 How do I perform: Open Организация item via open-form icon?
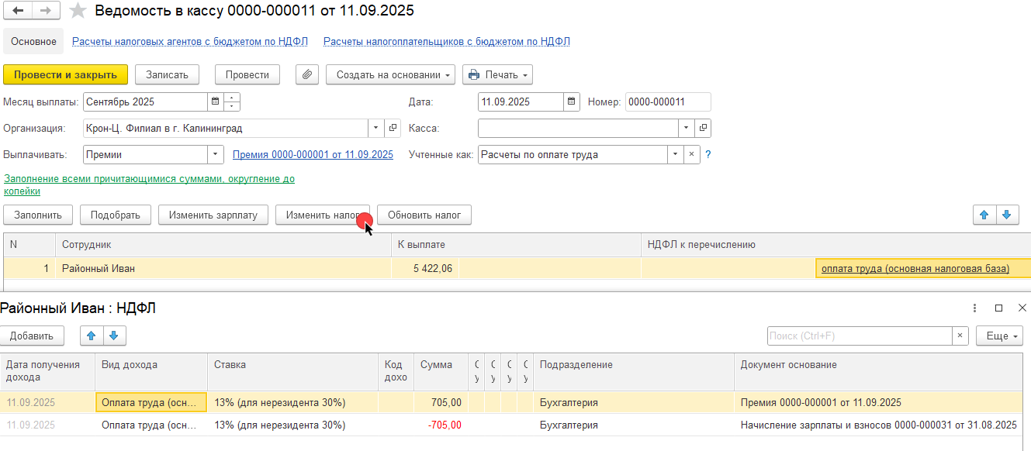[393, 128]
